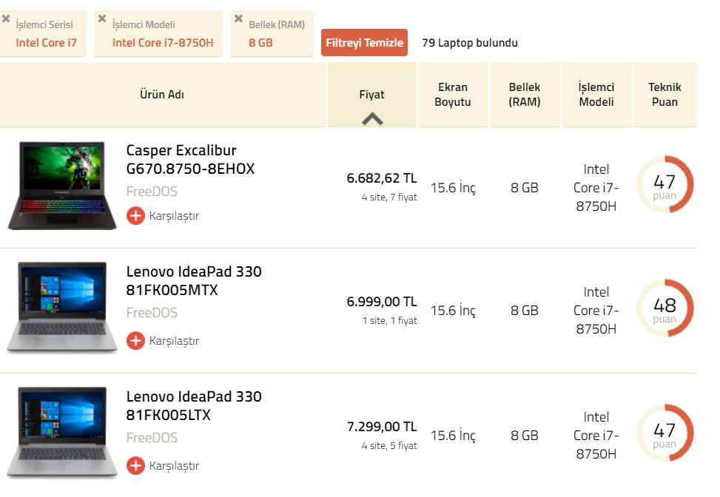Remove the İşlemci Serisi Intel Core i7 filter
This screenshot has width=720, height=497.
pyautogui.click(x=6, y=18)
